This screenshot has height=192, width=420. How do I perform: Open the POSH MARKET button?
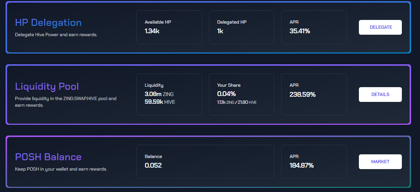coord(380,162)
